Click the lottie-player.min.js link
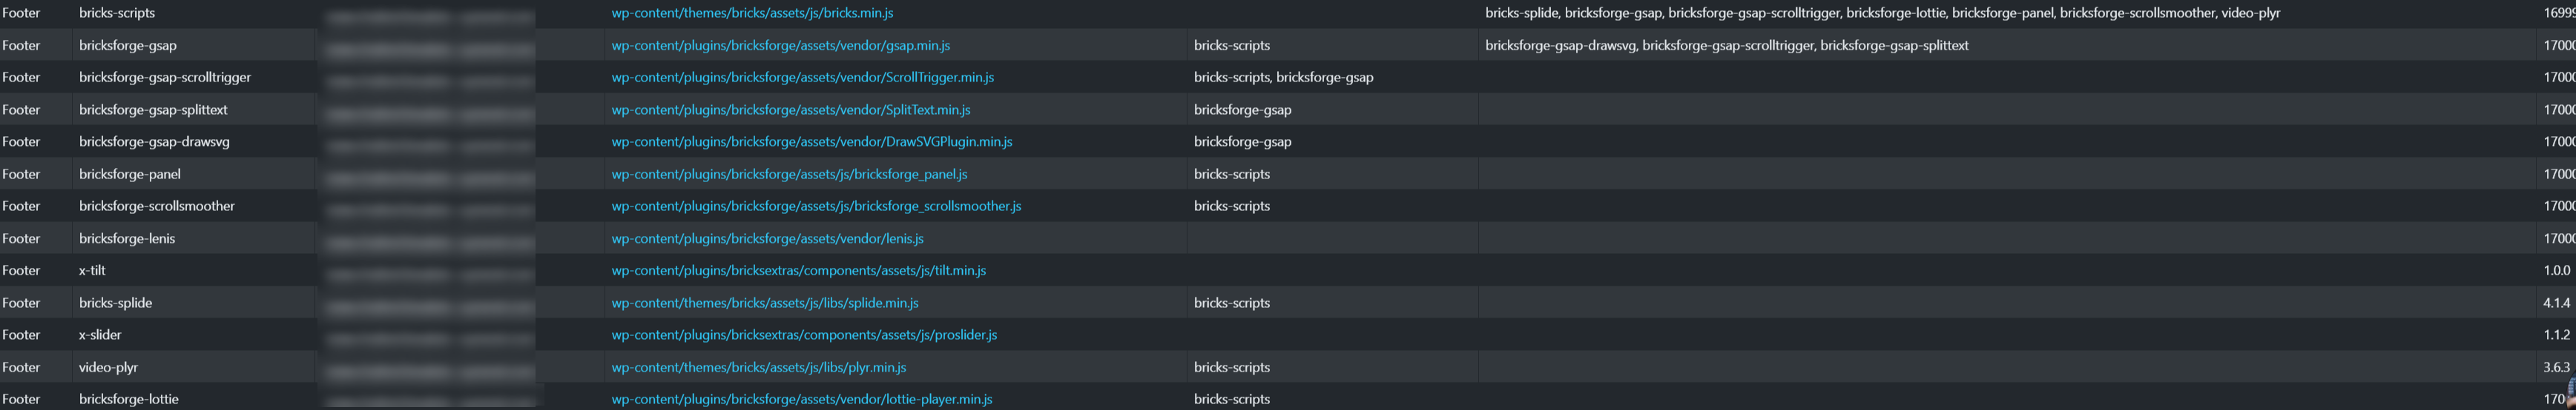Image resolution: width=2576 pixels, height=410 pixels. (801, 399)
